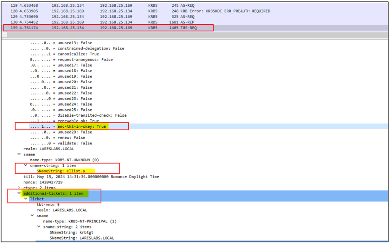The height and width of the screenshot is (243, 390).
Task: Click the 'till: May 15, 2024' field
Action: tap(91, 177)
